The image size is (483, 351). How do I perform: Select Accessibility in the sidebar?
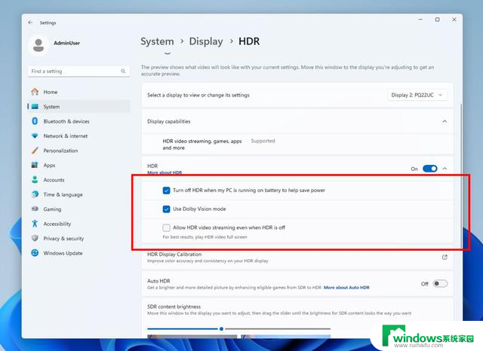click(78, 224)
